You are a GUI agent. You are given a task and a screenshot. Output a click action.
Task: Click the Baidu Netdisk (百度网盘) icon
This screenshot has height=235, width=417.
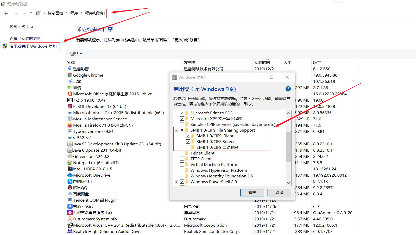pos(70,194)
